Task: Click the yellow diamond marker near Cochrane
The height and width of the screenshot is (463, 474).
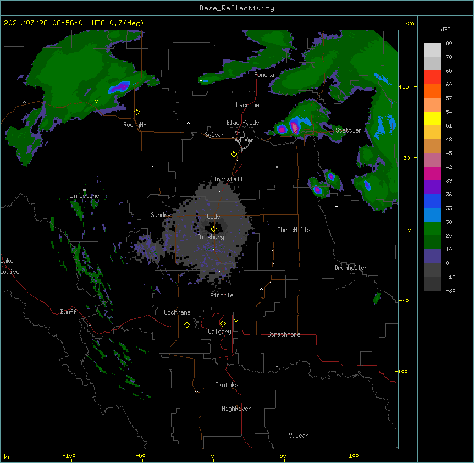Action: (187, 324)
